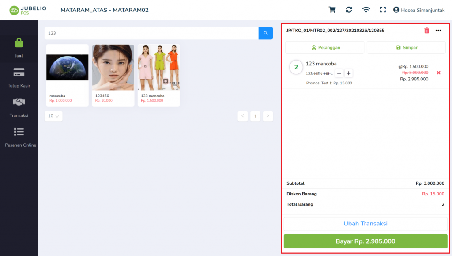This screenshot has height=256, width=452.
Task: Click the transaction number JP/TKO_01 text
Action: pyautogui.click(x=335, y=31)
